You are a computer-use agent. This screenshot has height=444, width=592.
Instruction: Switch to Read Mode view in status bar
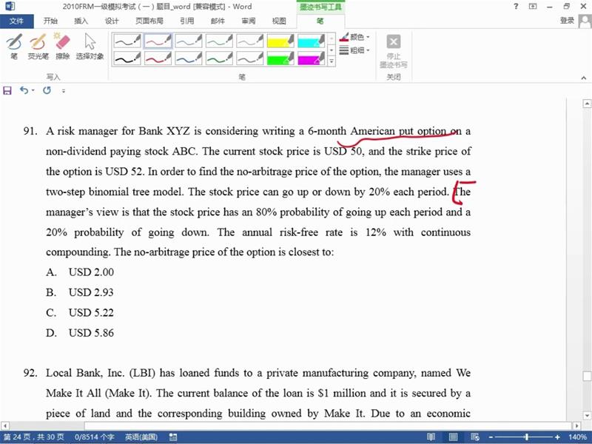pos(430,437)
